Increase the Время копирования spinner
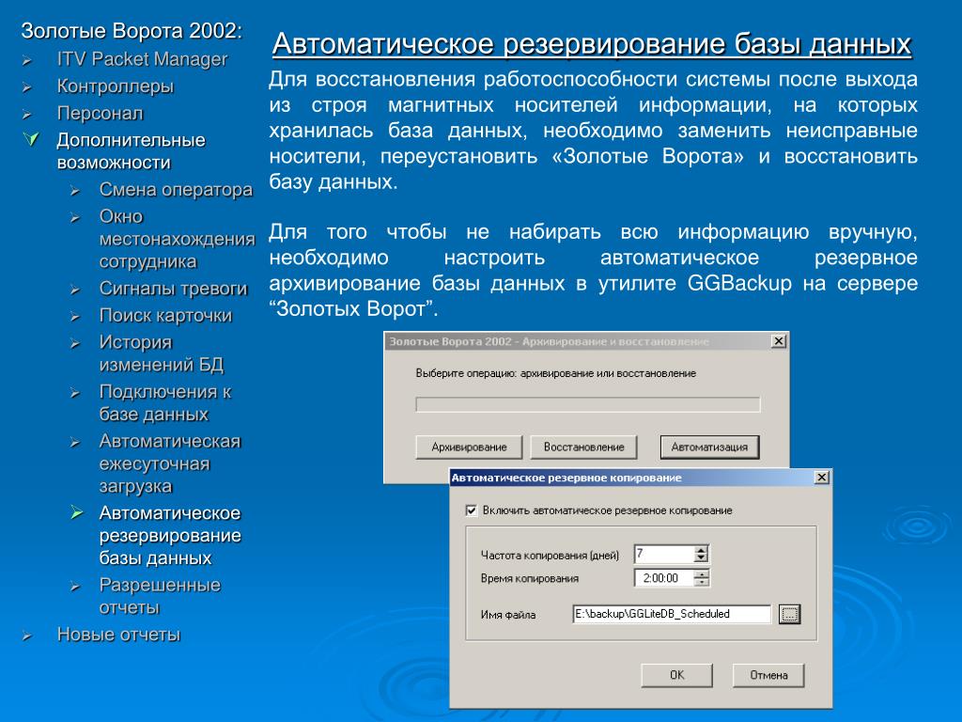 click(701, 573)
